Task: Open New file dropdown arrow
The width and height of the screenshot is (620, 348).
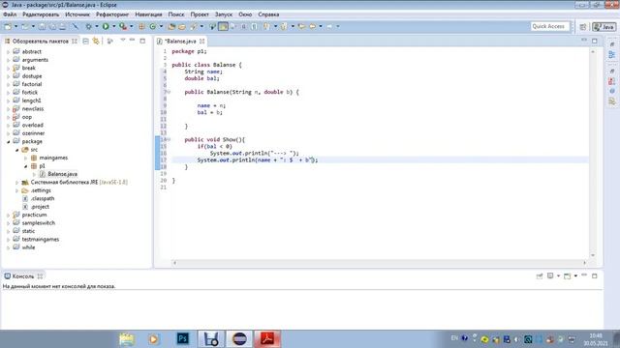Action: [x=15, y=26]
